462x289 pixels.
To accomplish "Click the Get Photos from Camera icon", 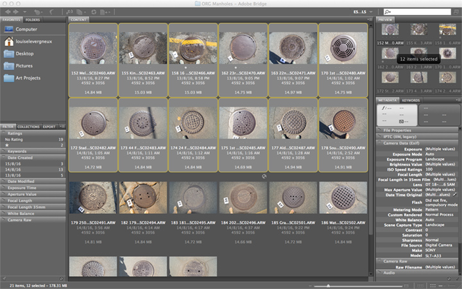I will 69,12.
